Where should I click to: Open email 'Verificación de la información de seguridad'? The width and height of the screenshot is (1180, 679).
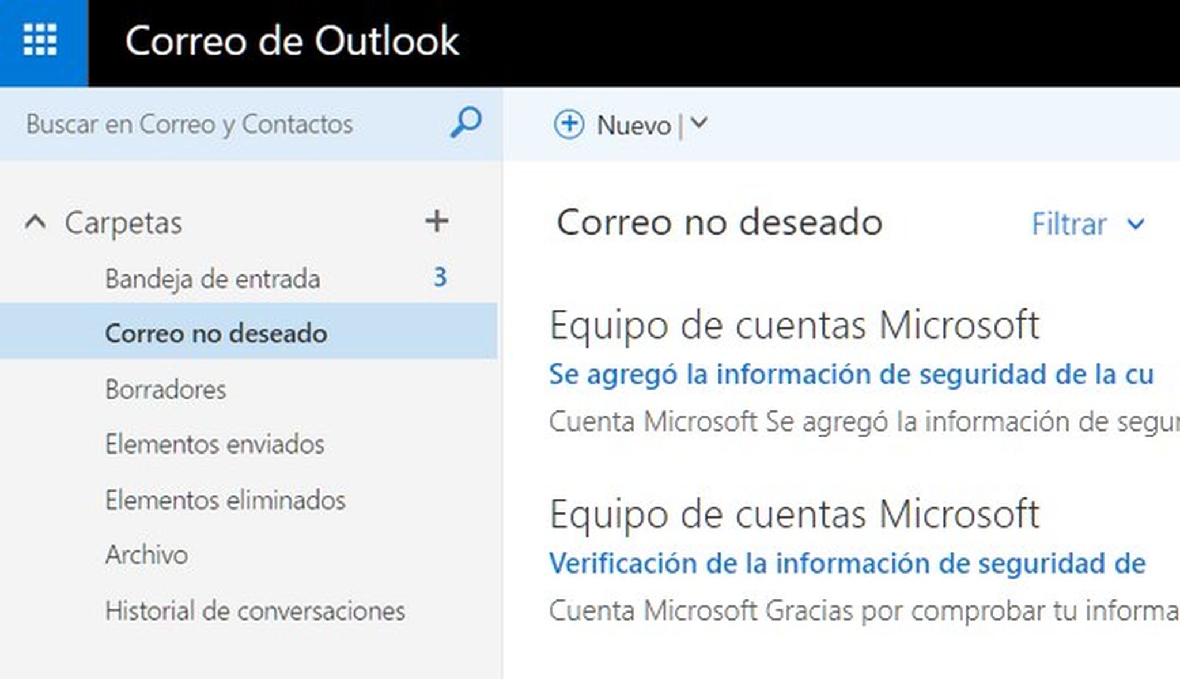(x=847, y=564)
